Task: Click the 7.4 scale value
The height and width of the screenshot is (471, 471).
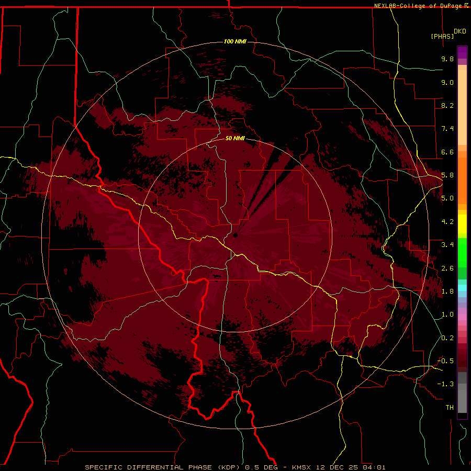Action: point(447,129)
